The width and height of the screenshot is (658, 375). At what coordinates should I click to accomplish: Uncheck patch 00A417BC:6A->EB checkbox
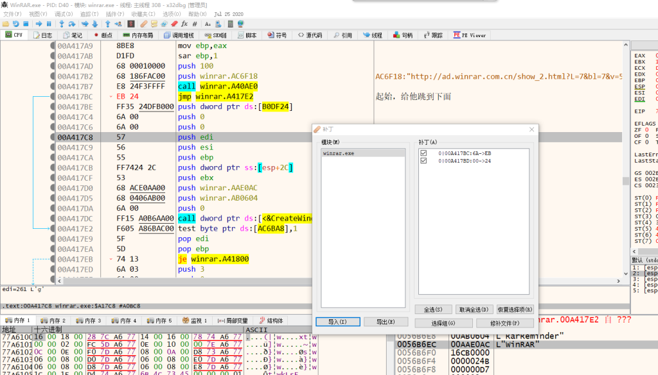coord(423,153)
